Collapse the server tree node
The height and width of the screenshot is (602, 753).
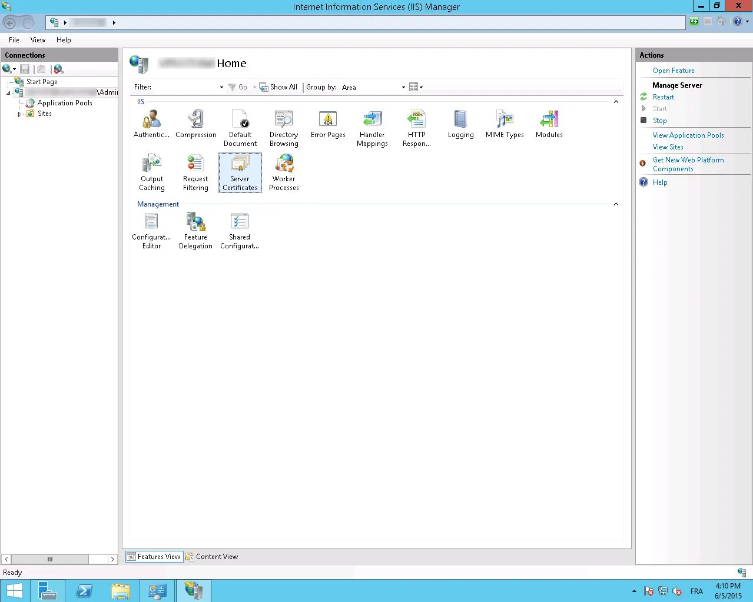coord(8,93)
